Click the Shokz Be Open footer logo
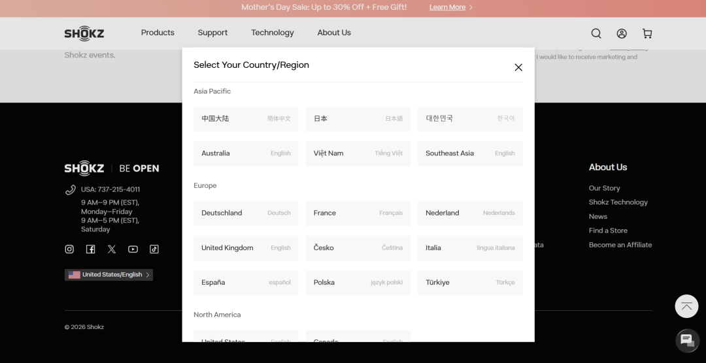Screen dimensions: 706x363 coord(112,168)
